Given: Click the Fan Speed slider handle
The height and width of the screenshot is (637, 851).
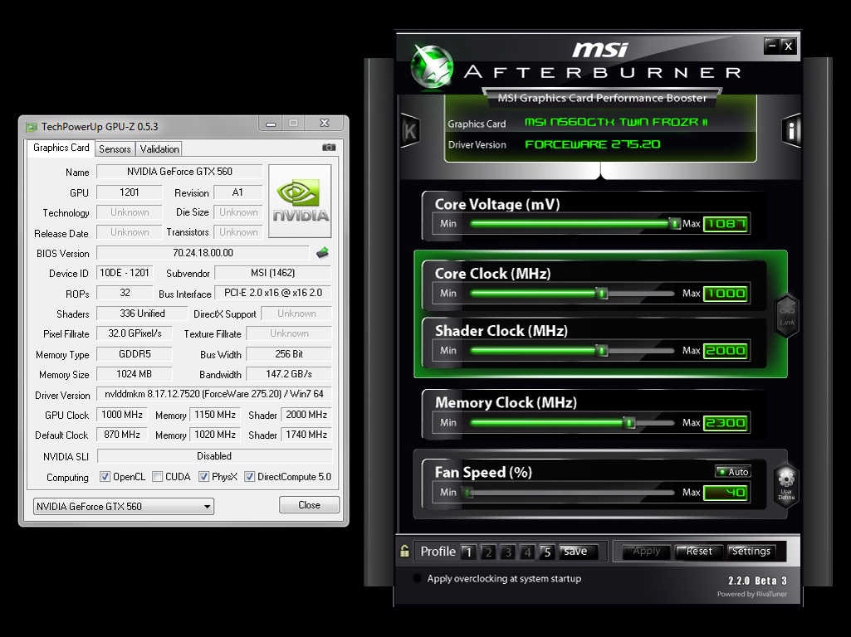Looking at the screenshot, I should pos(469,492).
